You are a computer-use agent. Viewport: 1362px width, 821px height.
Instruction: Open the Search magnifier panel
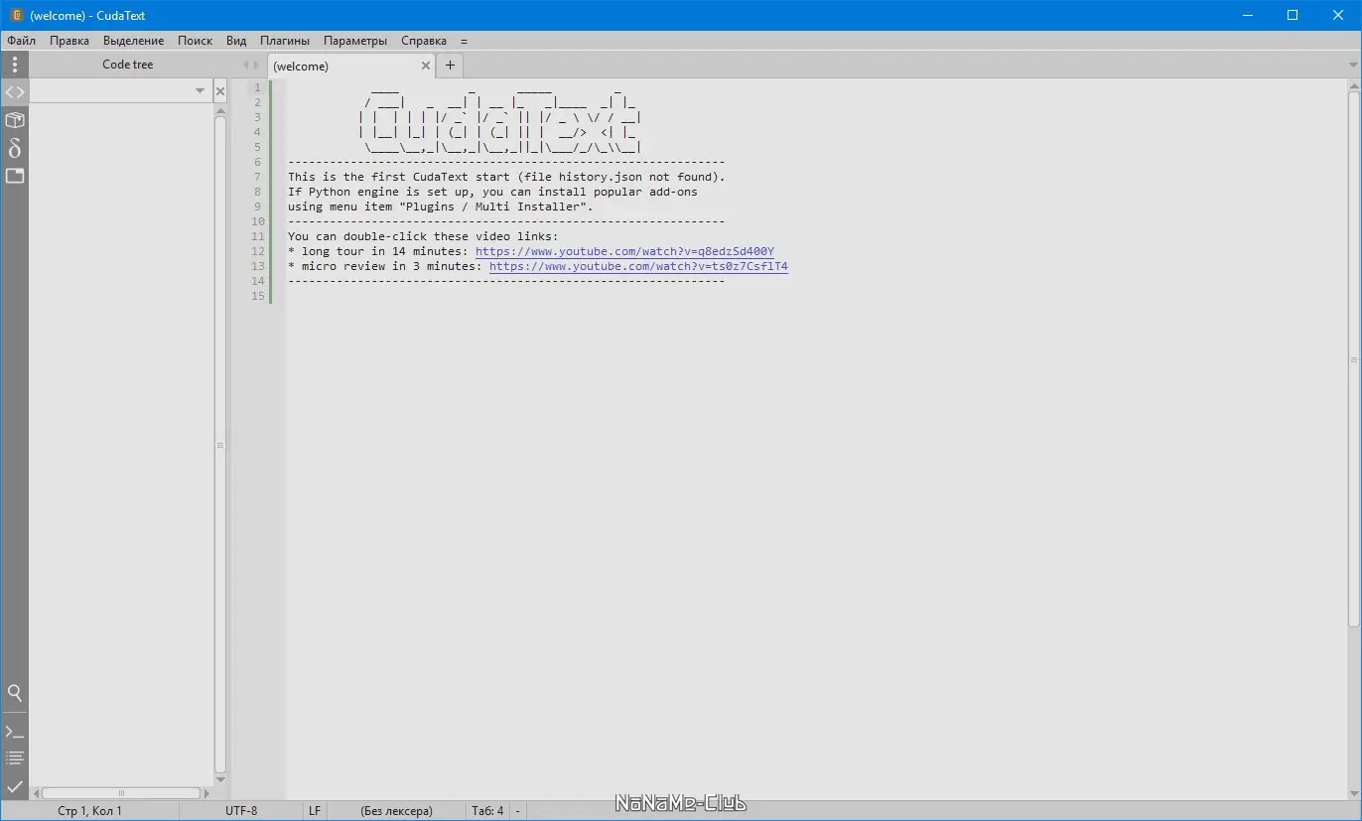[x=15, y=693]
